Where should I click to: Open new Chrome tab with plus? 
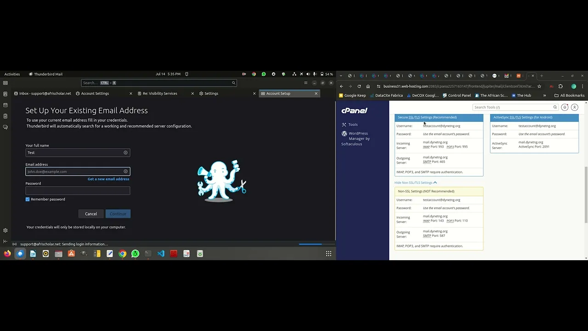point(542,75)
